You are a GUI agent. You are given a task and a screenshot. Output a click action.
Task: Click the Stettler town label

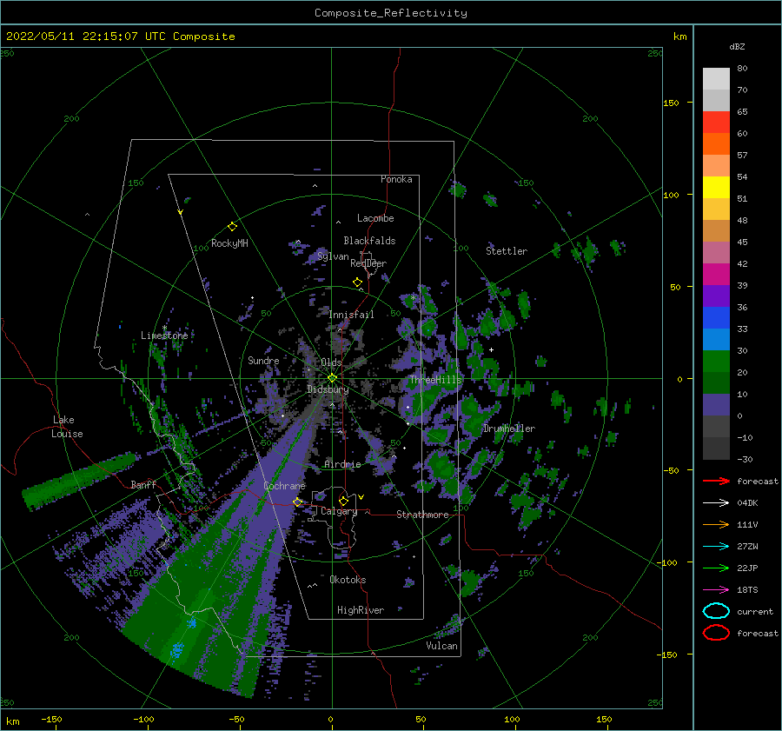coord(507,251)
